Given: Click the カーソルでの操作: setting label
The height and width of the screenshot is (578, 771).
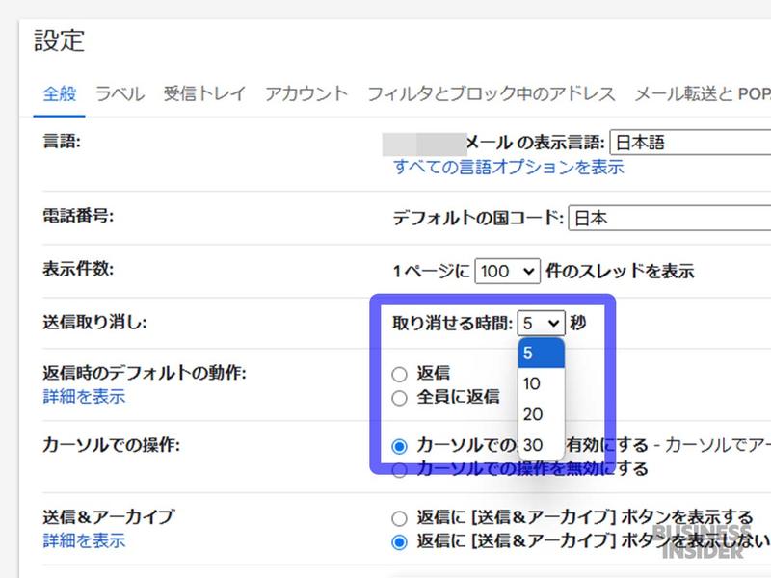Looking at the screenshot, I should (111, 445).
